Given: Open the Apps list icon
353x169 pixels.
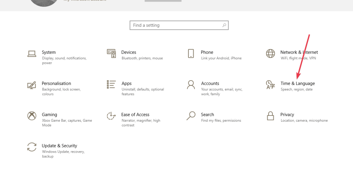Looking at the screenshot, I should click(x=111, y=84).
